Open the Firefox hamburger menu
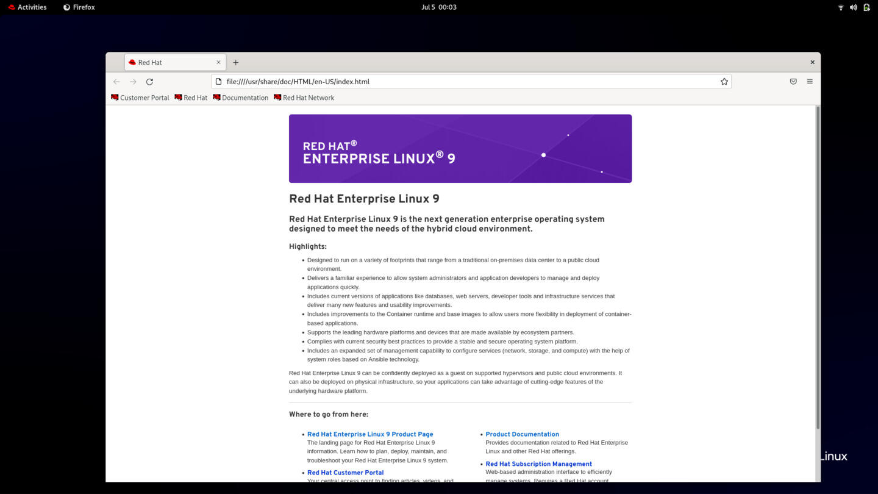 [x=810, y=82]
